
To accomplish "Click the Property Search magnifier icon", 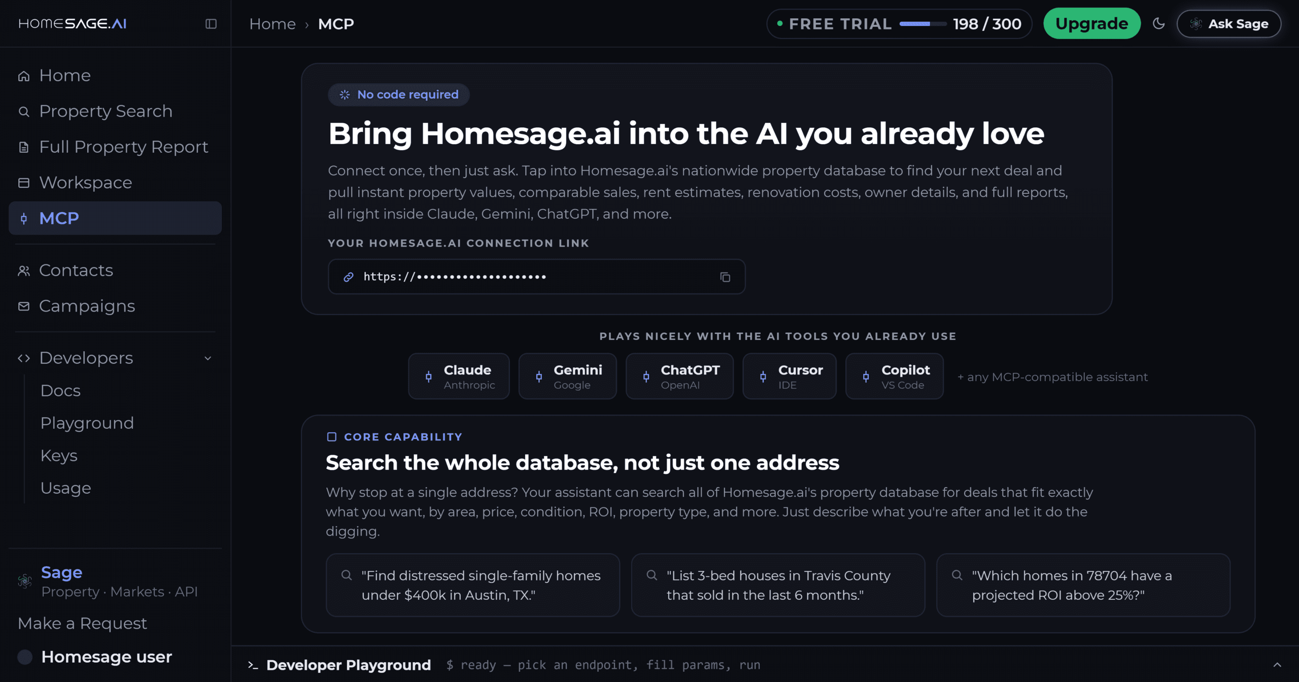I will 24,112.
